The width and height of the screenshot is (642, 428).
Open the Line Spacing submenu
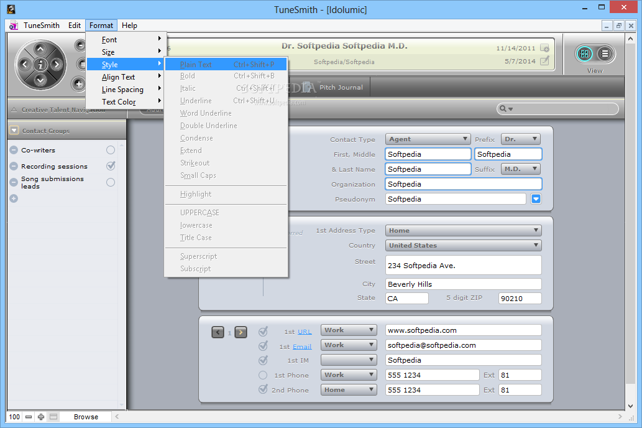click(127, 90)
